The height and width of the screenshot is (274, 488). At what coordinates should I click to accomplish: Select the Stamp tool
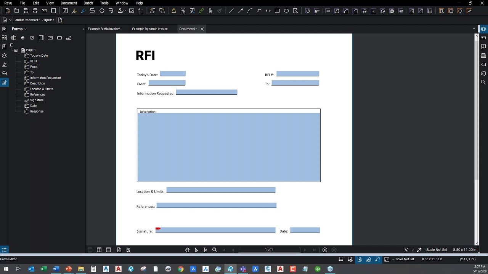(x=120, y=11)
